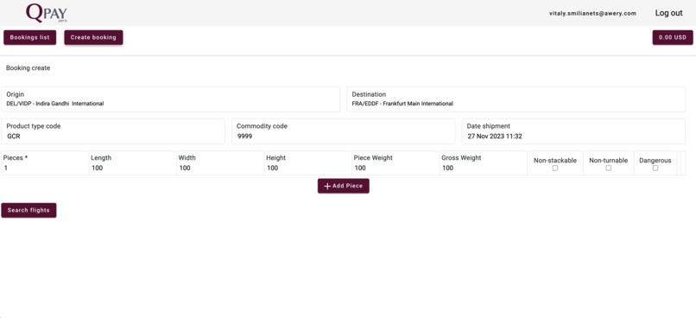Open the Date shipment picker
This screenshot has height=318, width=696.
(573, 131)
